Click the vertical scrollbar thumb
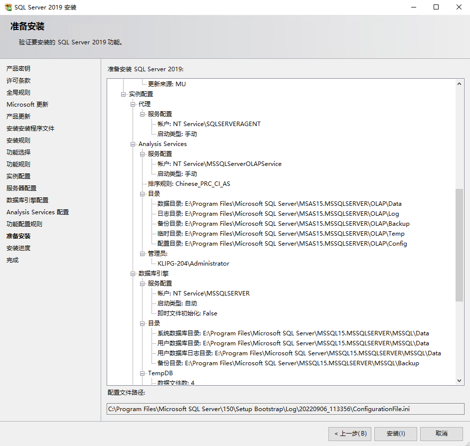The width and height of the screenshot is (470, 446). pyautogui.click(x=459, y=245)
